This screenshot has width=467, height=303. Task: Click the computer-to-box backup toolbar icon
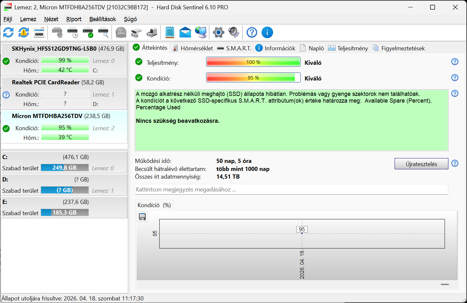(152, 32)
